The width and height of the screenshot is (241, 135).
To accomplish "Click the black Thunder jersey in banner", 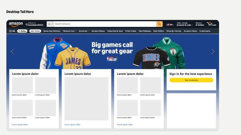I will 151,58.
